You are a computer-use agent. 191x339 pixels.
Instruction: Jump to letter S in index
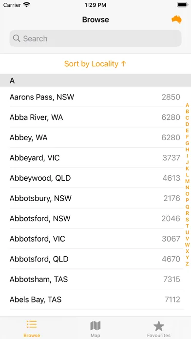(x=187, y=220)
